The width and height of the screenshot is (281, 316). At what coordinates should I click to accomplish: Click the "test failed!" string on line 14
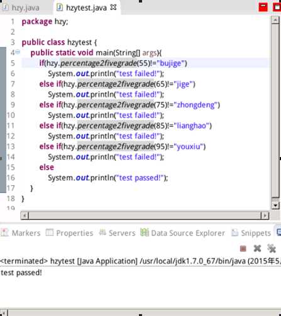(x=138, y=157)
